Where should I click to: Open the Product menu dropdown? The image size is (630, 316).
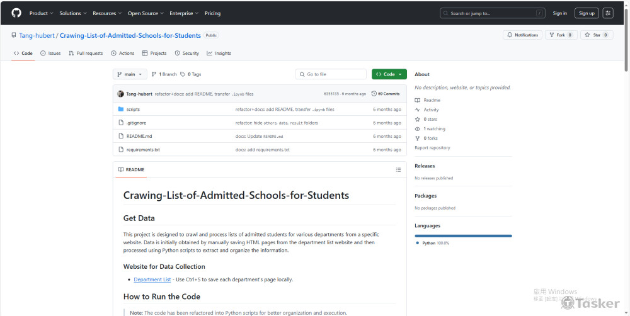(41, 13)
